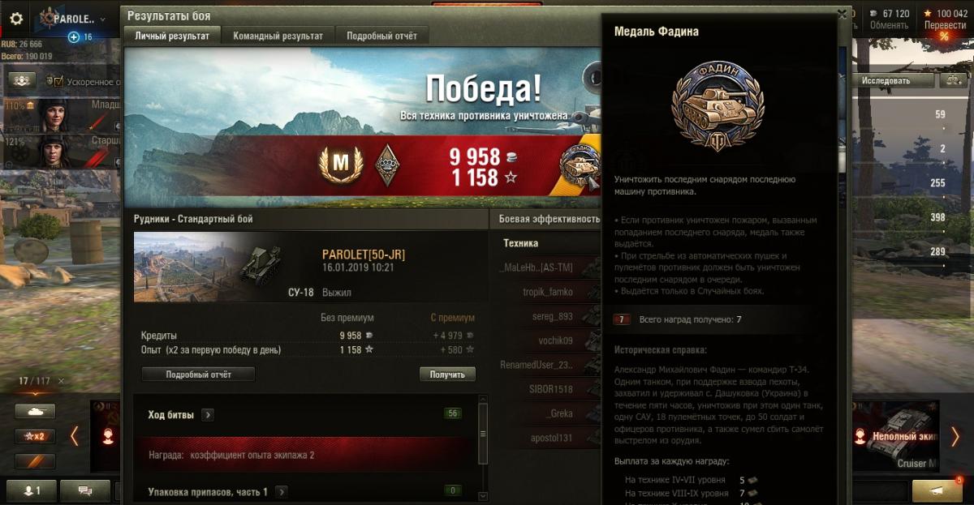The width and height of the screenshot is (974, 505).
Task: Click the Fadin medal icon in results banner
Action: (x=580, y=165)
